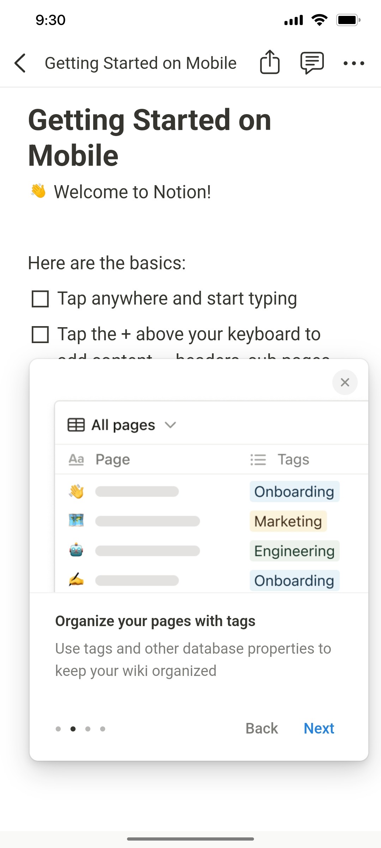Open the share sheet icon

tap(270, 63)
